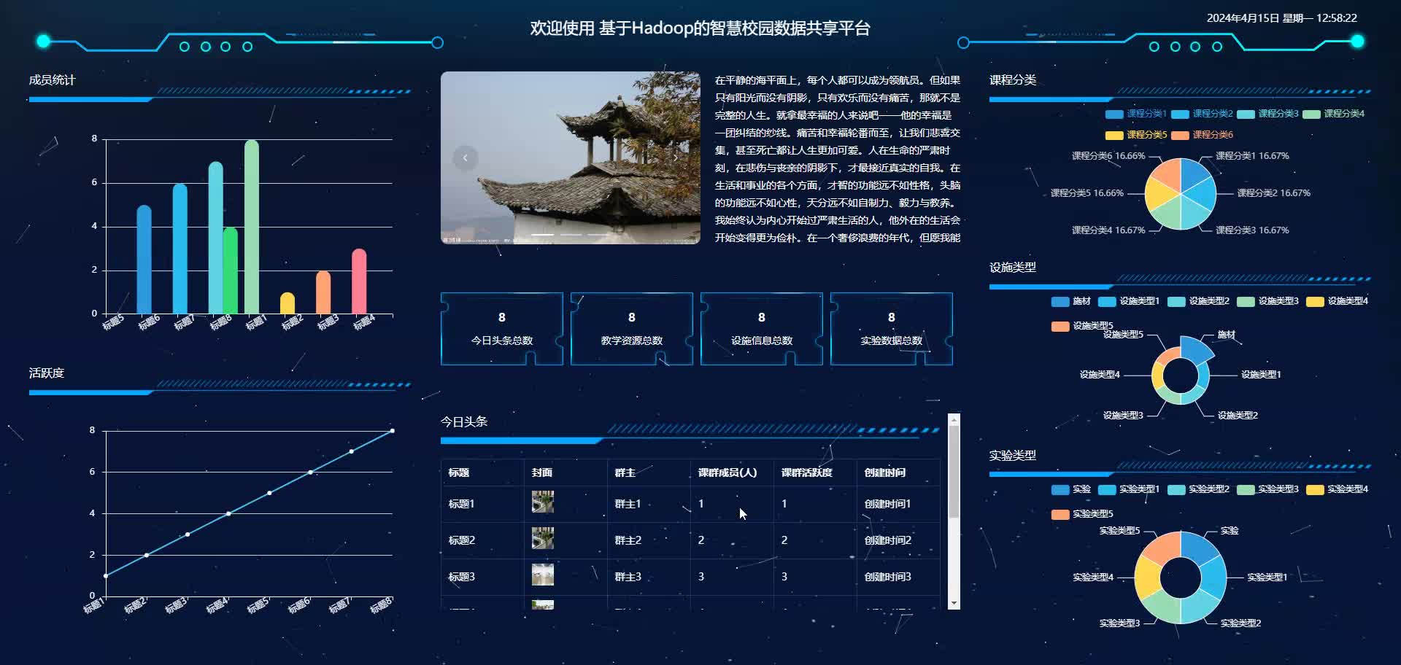
Task: Advance to the next carousel image
Action: [x=676, y=158]
